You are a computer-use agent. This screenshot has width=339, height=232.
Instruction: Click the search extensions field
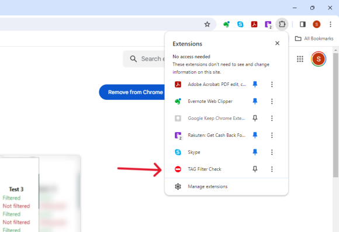coord(144,59)
